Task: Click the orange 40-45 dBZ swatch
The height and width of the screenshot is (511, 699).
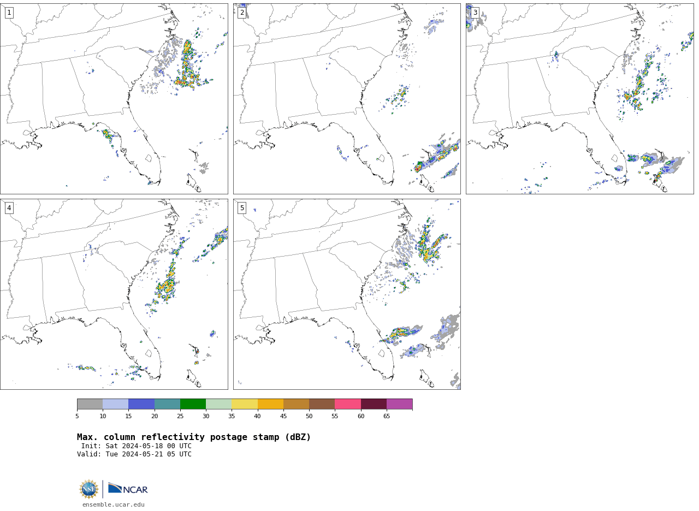Action: pyautogui.click(x=270, y=404)
